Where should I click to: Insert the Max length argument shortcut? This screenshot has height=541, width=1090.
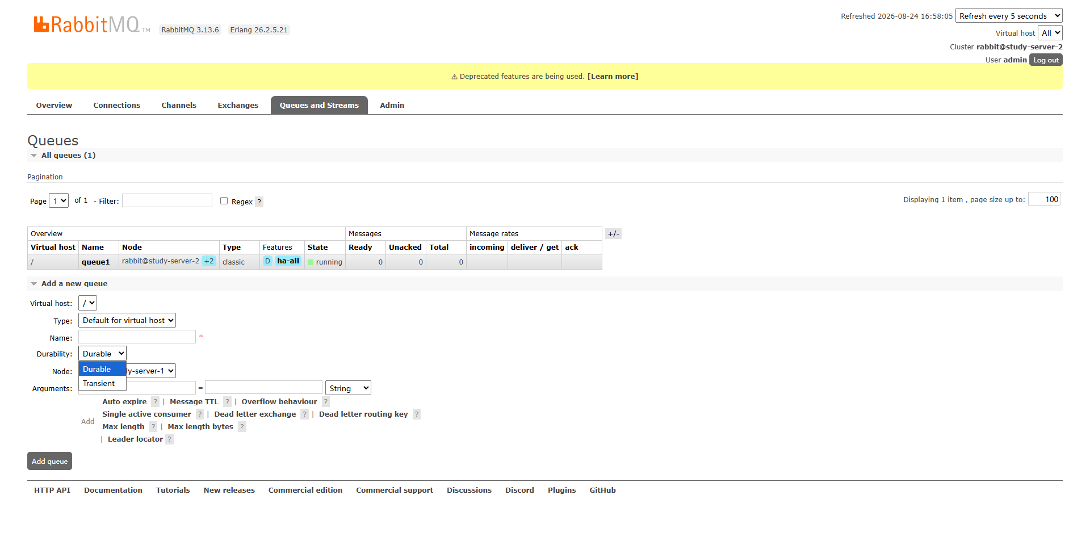click(123, 426)
